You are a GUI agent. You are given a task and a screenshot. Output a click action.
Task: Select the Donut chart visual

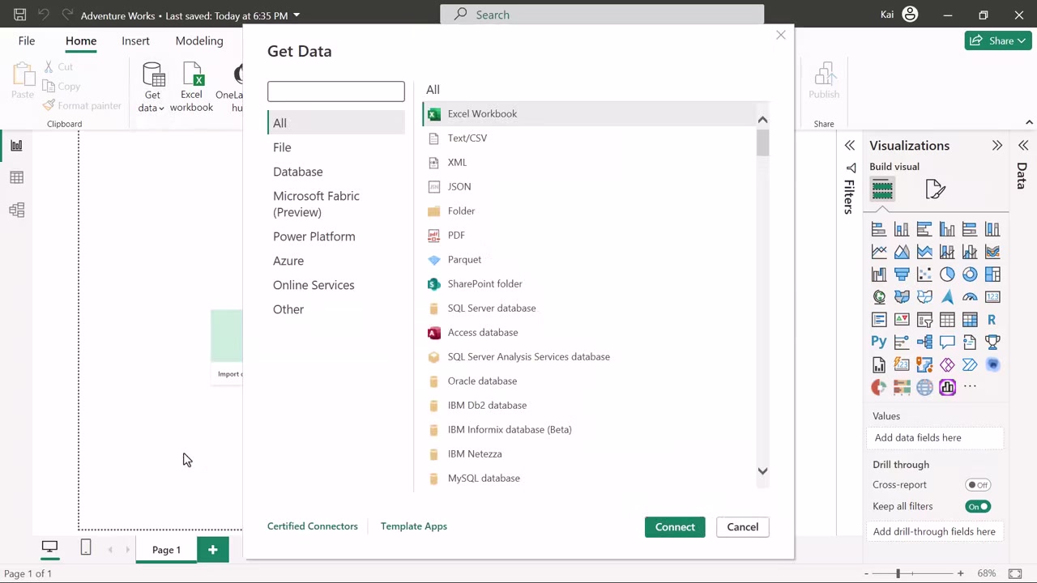970,274
